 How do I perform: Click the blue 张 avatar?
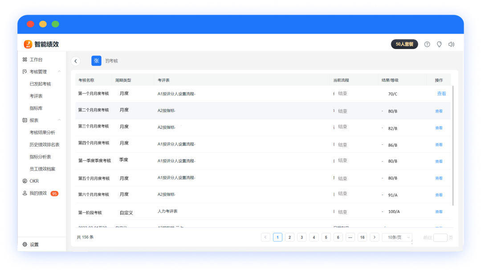pos(96,60)
